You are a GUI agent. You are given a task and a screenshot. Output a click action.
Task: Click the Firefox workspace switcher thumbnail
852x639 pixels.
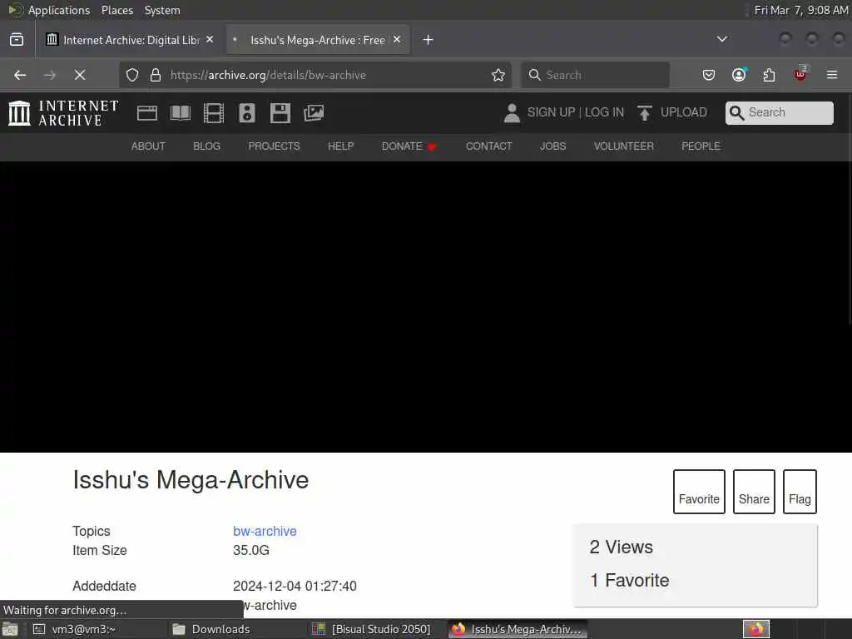point(755,629)
